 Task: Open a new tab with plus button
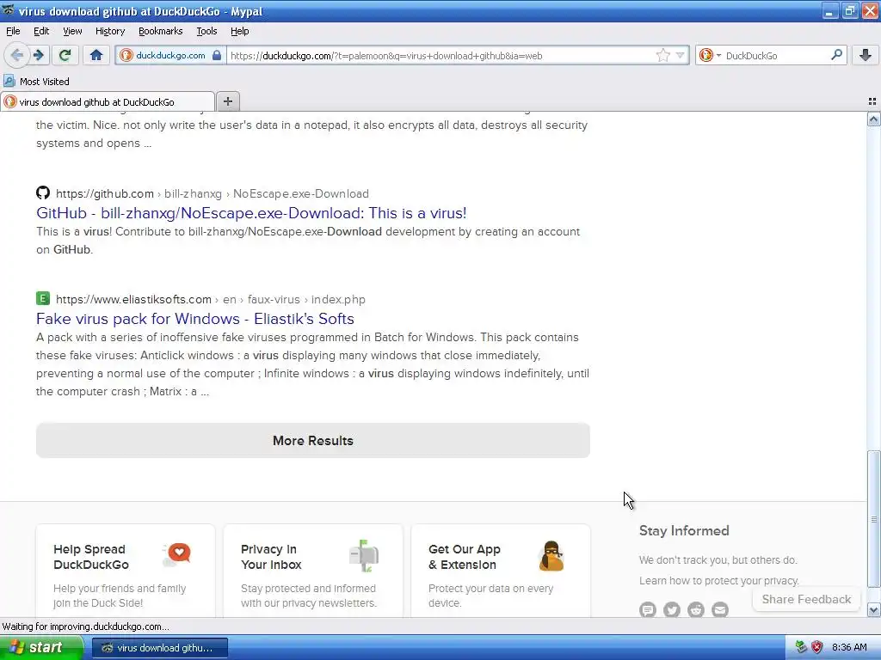click(227, 101)
